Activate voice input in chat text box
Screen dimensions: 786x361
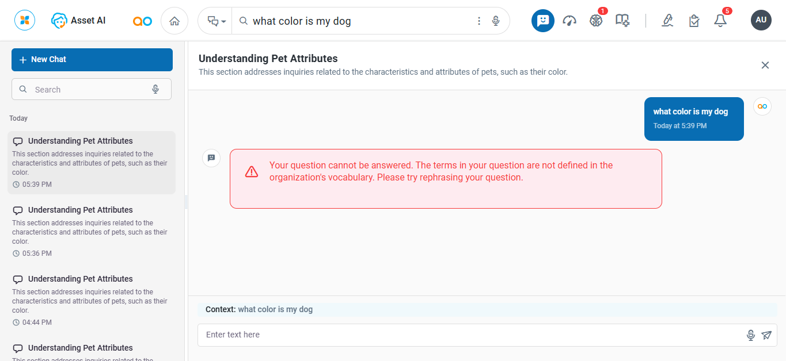tap(750, 335)
